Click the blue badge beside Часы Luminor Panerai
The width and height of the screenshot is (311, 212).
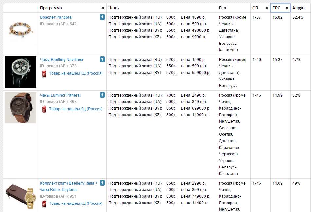tap(102, 95)
